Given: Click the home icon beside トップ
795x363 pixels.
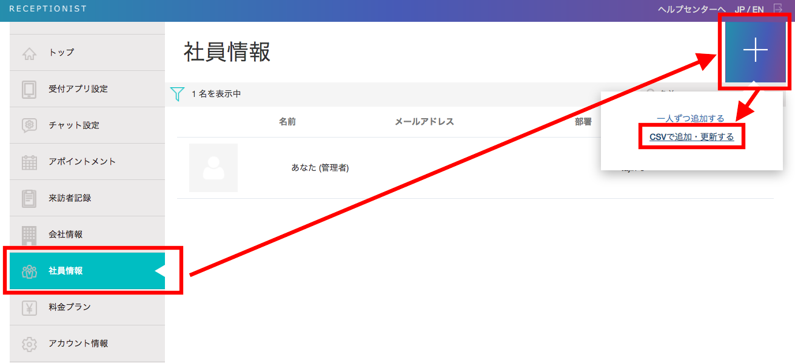Looking at the screenshot, I should [x=29, y=53].
